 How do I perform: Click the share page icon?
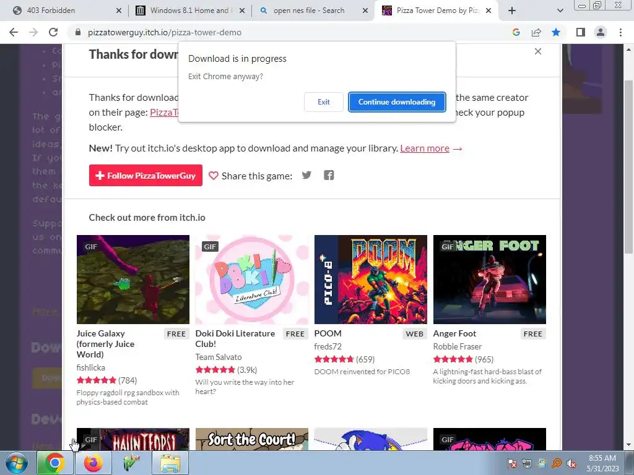coord(536,32)
